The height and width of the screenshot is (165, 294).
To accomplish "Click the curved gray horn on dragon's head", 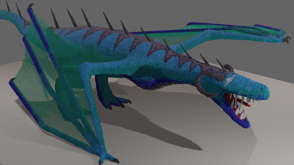I will point(202,84).
